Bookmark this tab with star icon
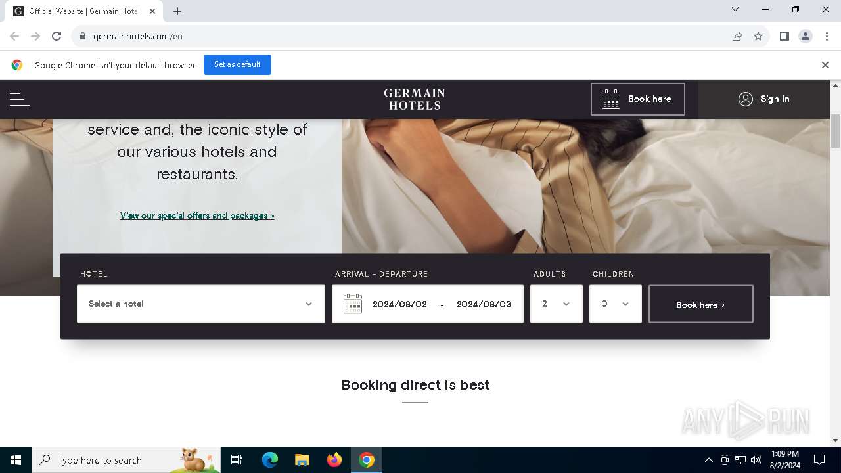Screen dimensions: 841x473 (x=758, y=36)
